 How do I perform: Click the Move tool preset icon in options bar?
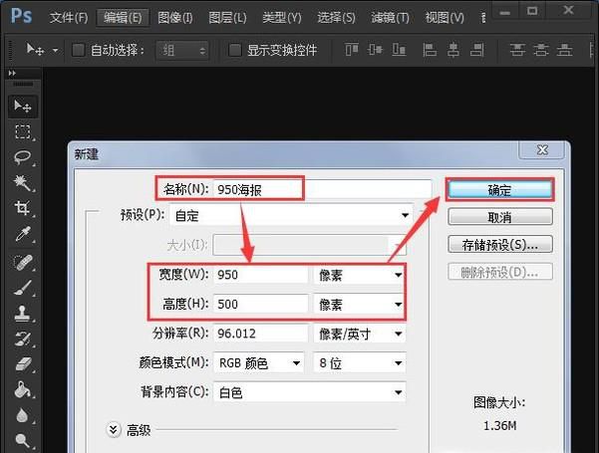(35, 50)
